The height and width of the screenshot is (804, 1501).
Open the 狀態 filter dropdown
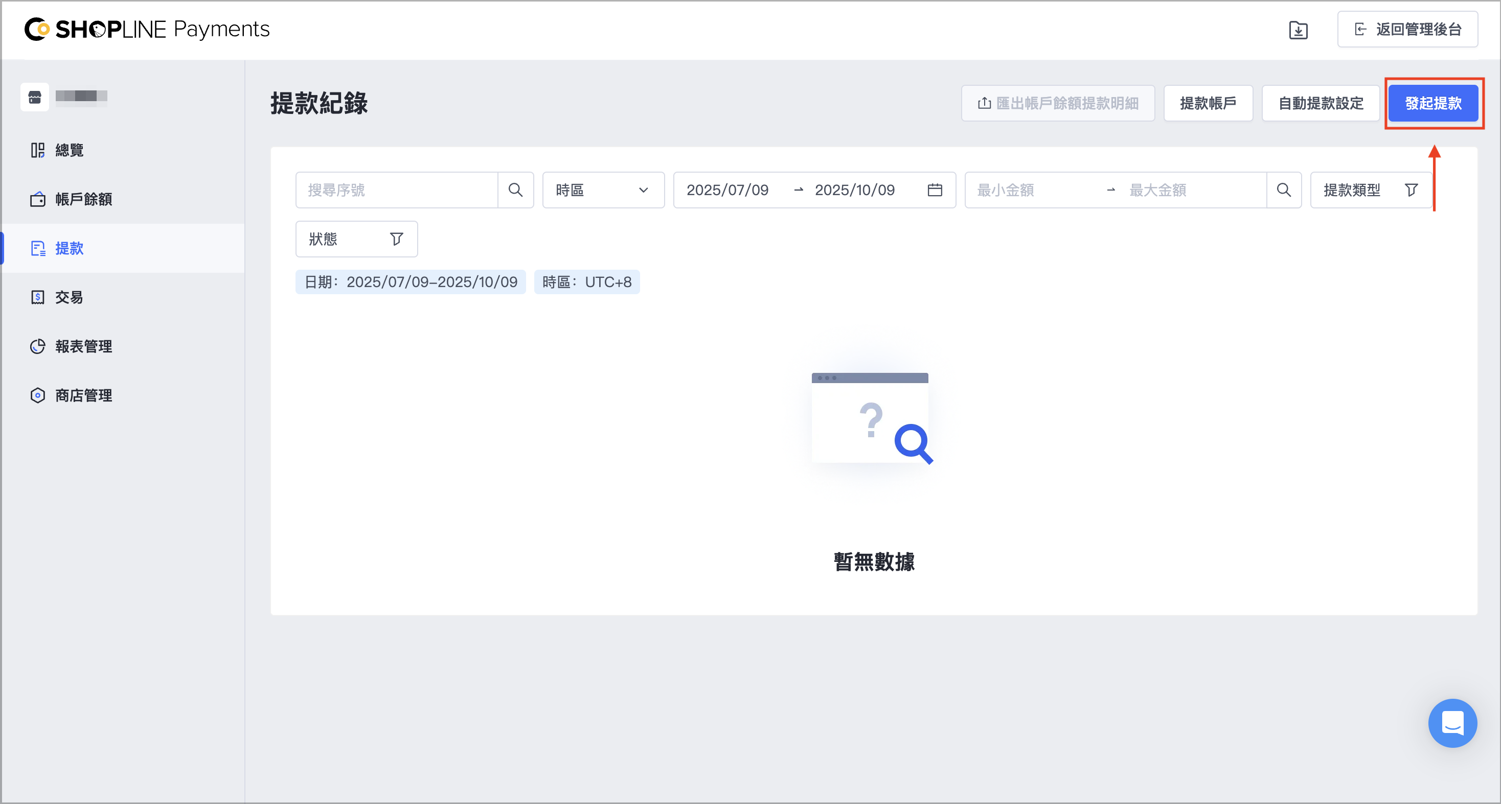(357, 239)
